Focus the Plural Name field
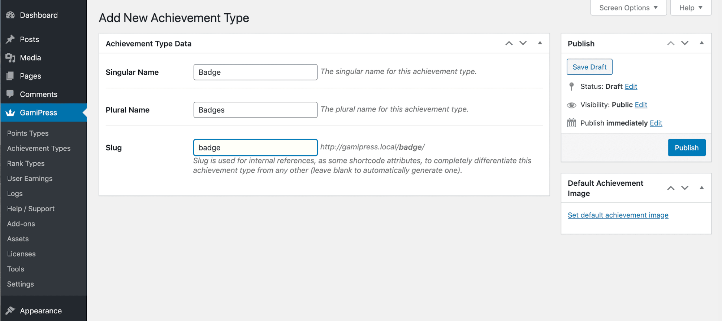The height and width of the screenshot is (321, 722). [x=255, y=110]
